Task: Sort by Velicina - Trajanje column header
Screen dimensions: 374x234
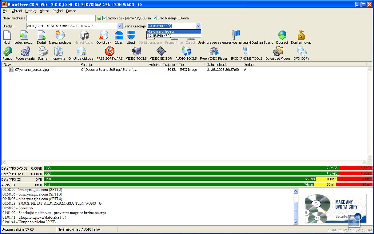Action: (158, 65)
